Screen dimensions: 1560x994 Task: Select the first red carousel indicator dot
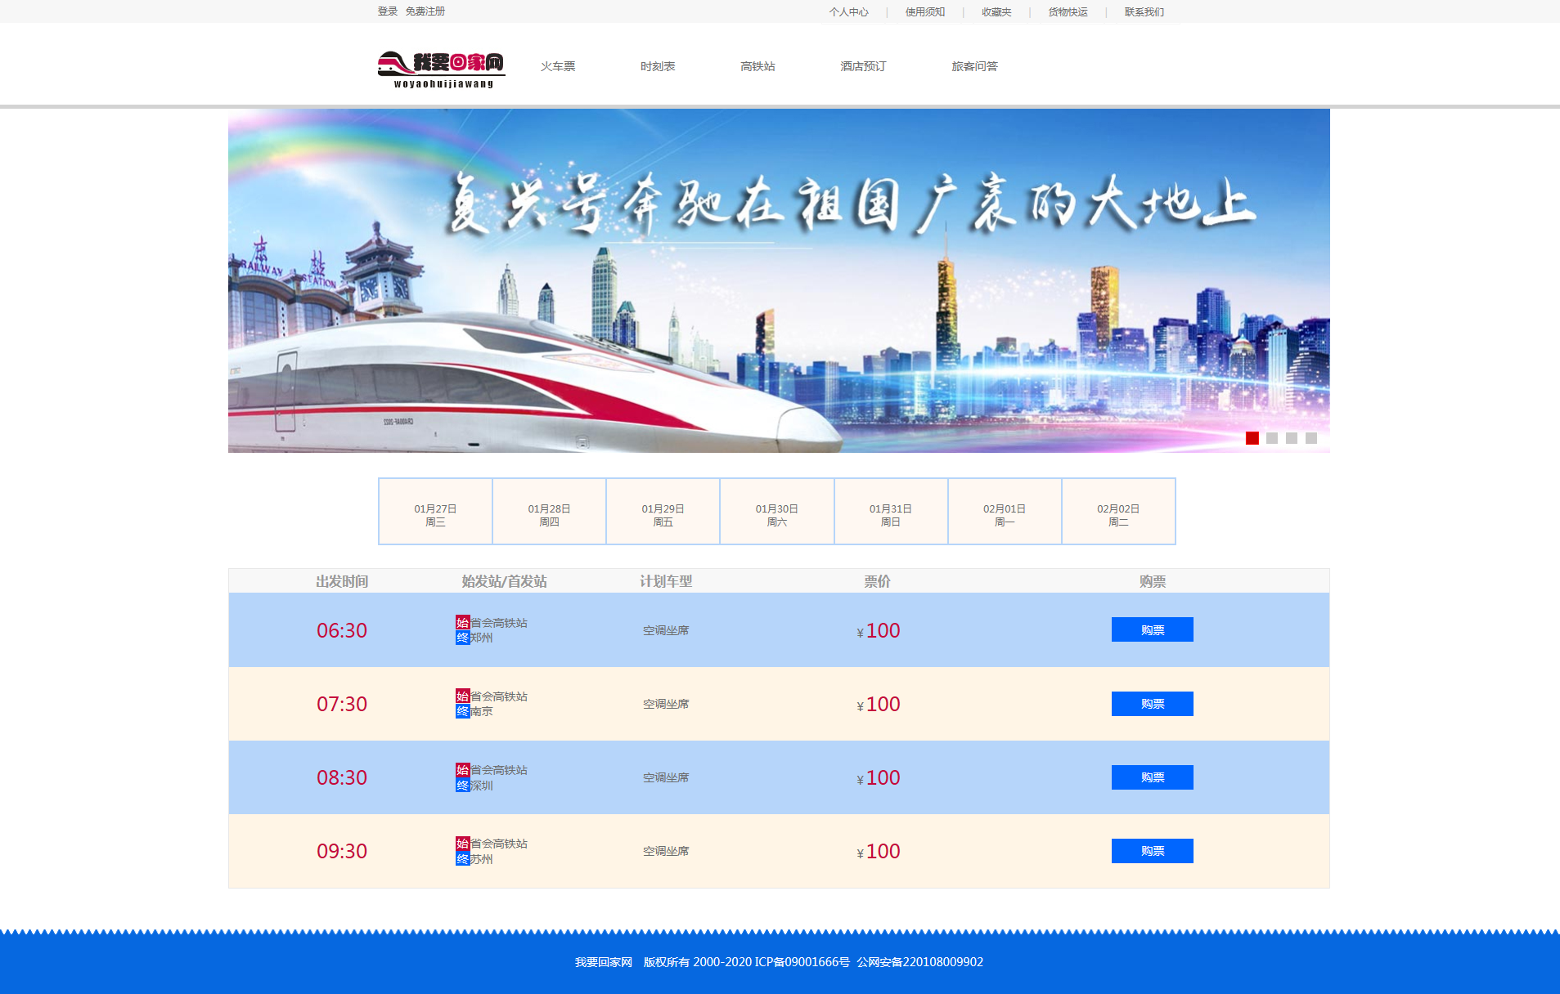(1252, 438)
